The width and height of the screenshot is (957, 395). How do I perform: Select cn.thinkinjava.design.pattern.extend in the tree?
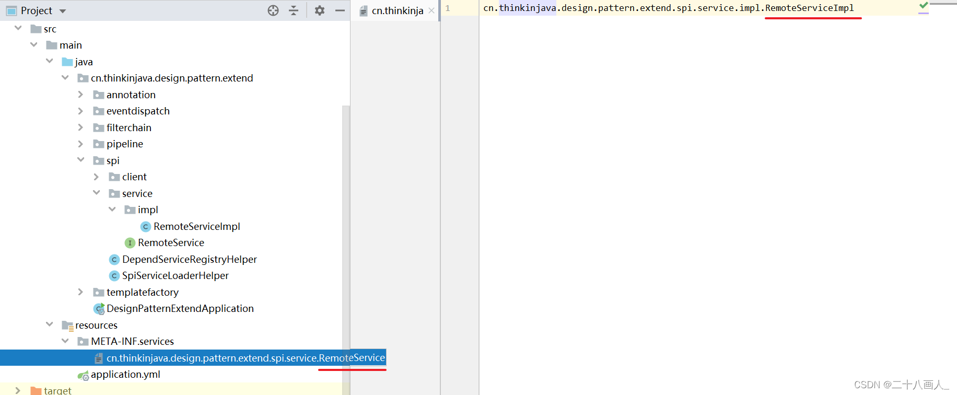172,78
